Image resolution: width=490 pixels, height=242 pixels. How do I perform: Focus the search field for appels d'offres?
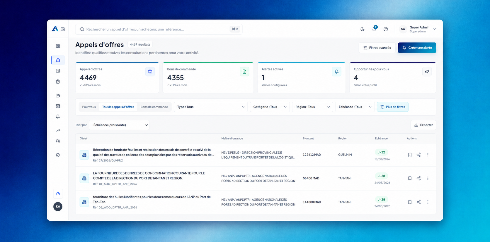tap(159, 29)
